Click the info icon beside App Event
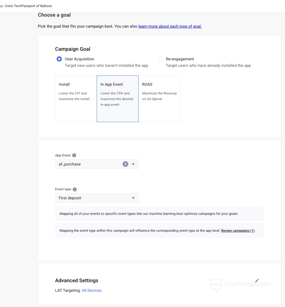Screen dimensions: 285x307 [x=74, y=155]
